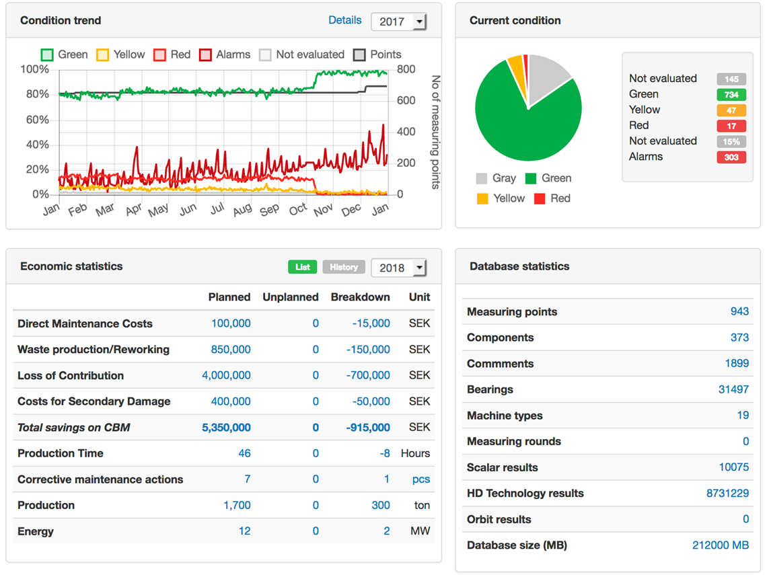Open the 5,350,000 total planned savings value
767x575 pixels.
[x=226, y=427]
